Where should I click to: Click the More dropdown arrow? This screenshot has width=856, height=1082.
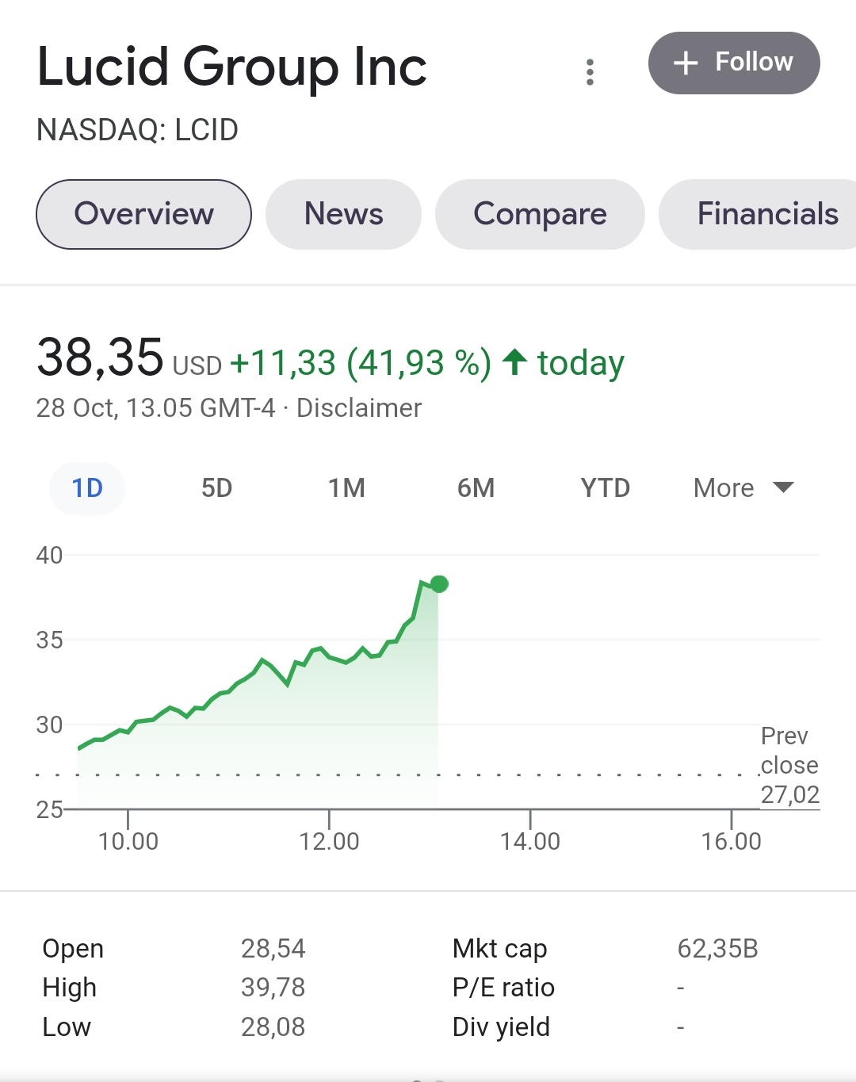(x=783, y=487)
